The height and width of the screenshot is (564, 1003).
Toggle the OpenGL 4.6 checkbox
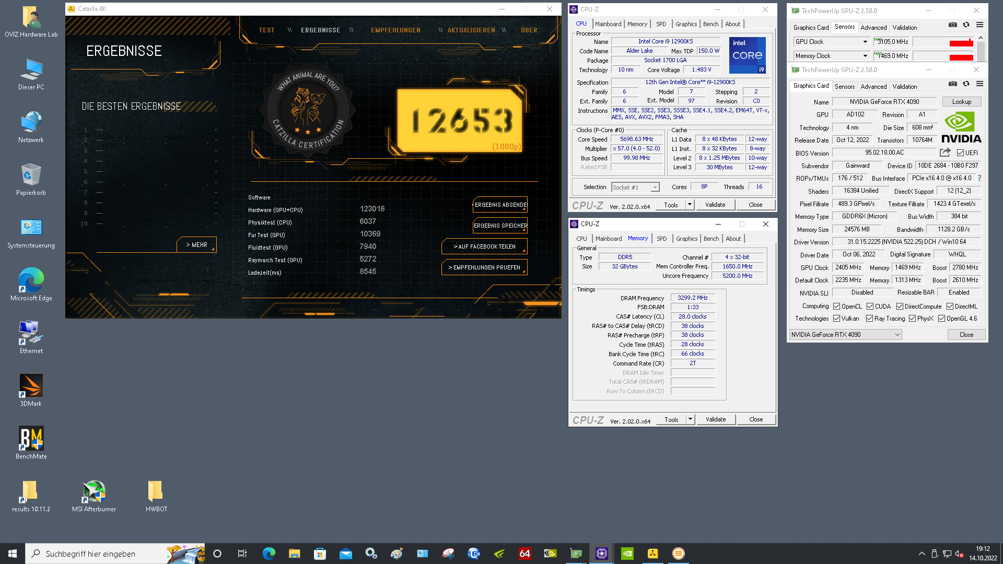[x=941, y=319]
